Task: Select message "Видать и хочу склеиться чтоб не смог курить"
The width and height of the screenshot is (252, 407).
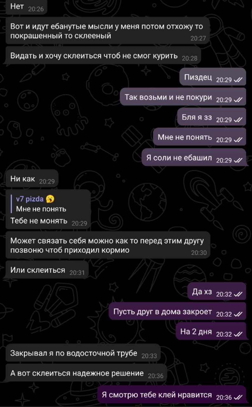Action: [x=103, y=56]
